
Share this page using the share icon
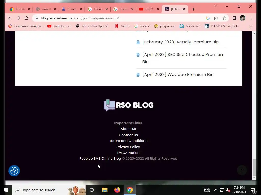click(x=216, y=18)
